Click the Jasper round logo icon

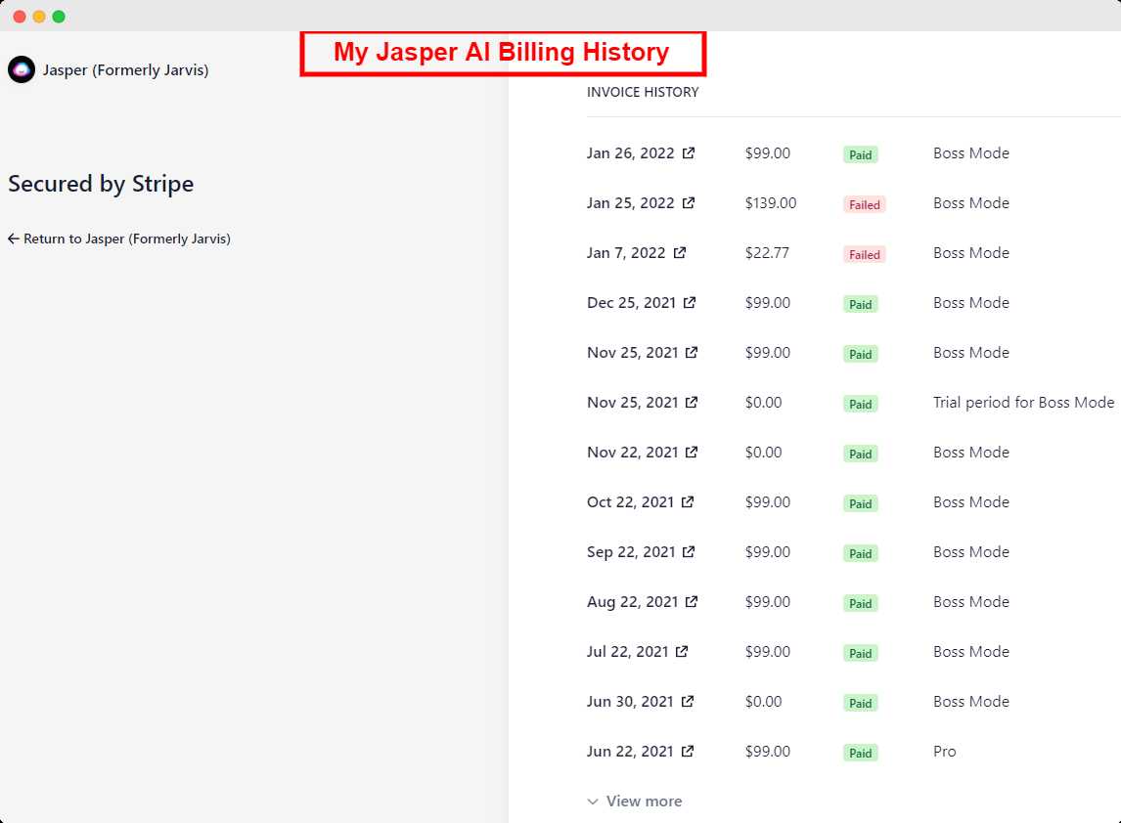tap(22, 70)
